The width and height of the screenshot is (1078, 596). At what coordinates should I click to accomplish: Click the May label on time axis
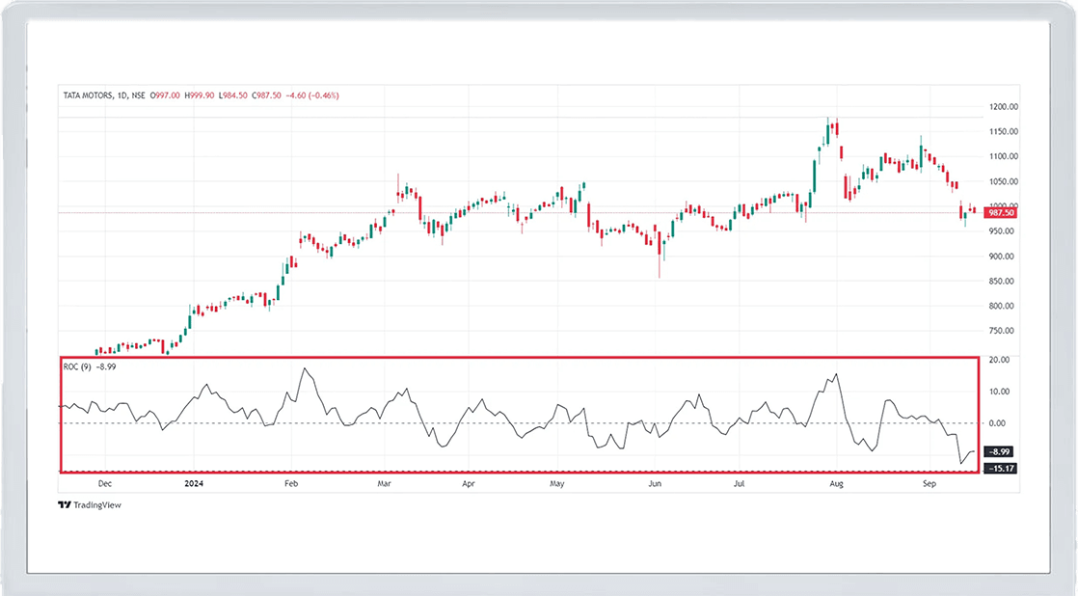pyautogui.click(x=557, y=482)
